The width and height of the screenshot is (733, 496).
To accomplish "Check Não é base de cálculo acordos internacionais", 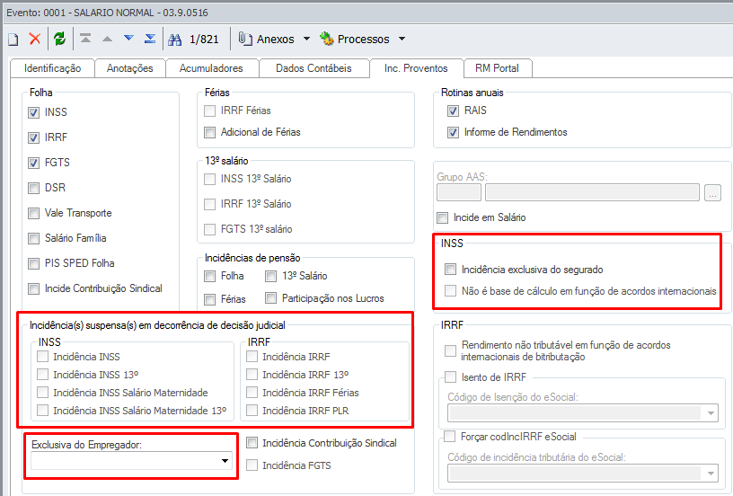I will [451, 291].
